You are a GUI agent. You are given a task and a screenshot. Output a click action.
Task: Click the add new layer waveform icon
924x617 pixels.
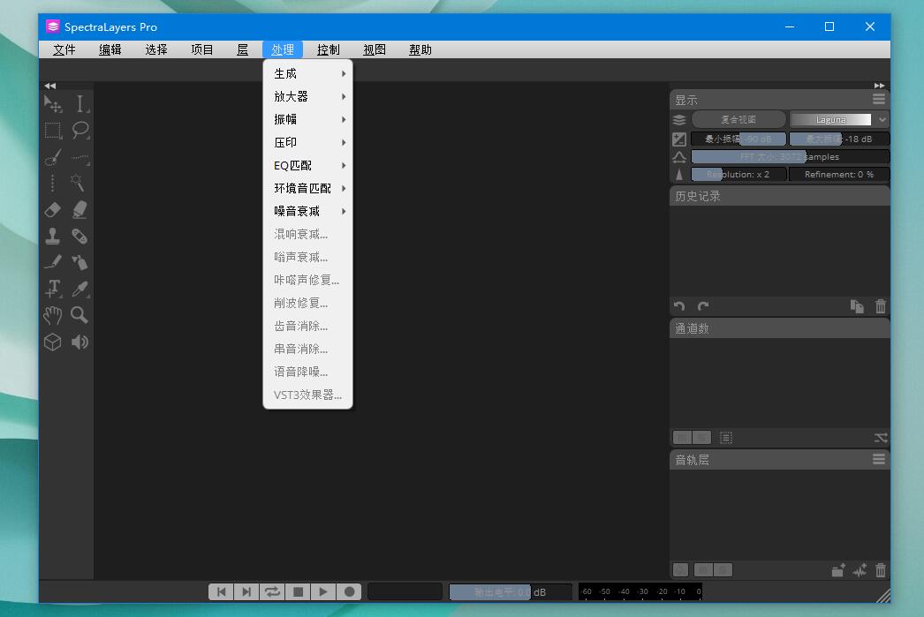860,570
